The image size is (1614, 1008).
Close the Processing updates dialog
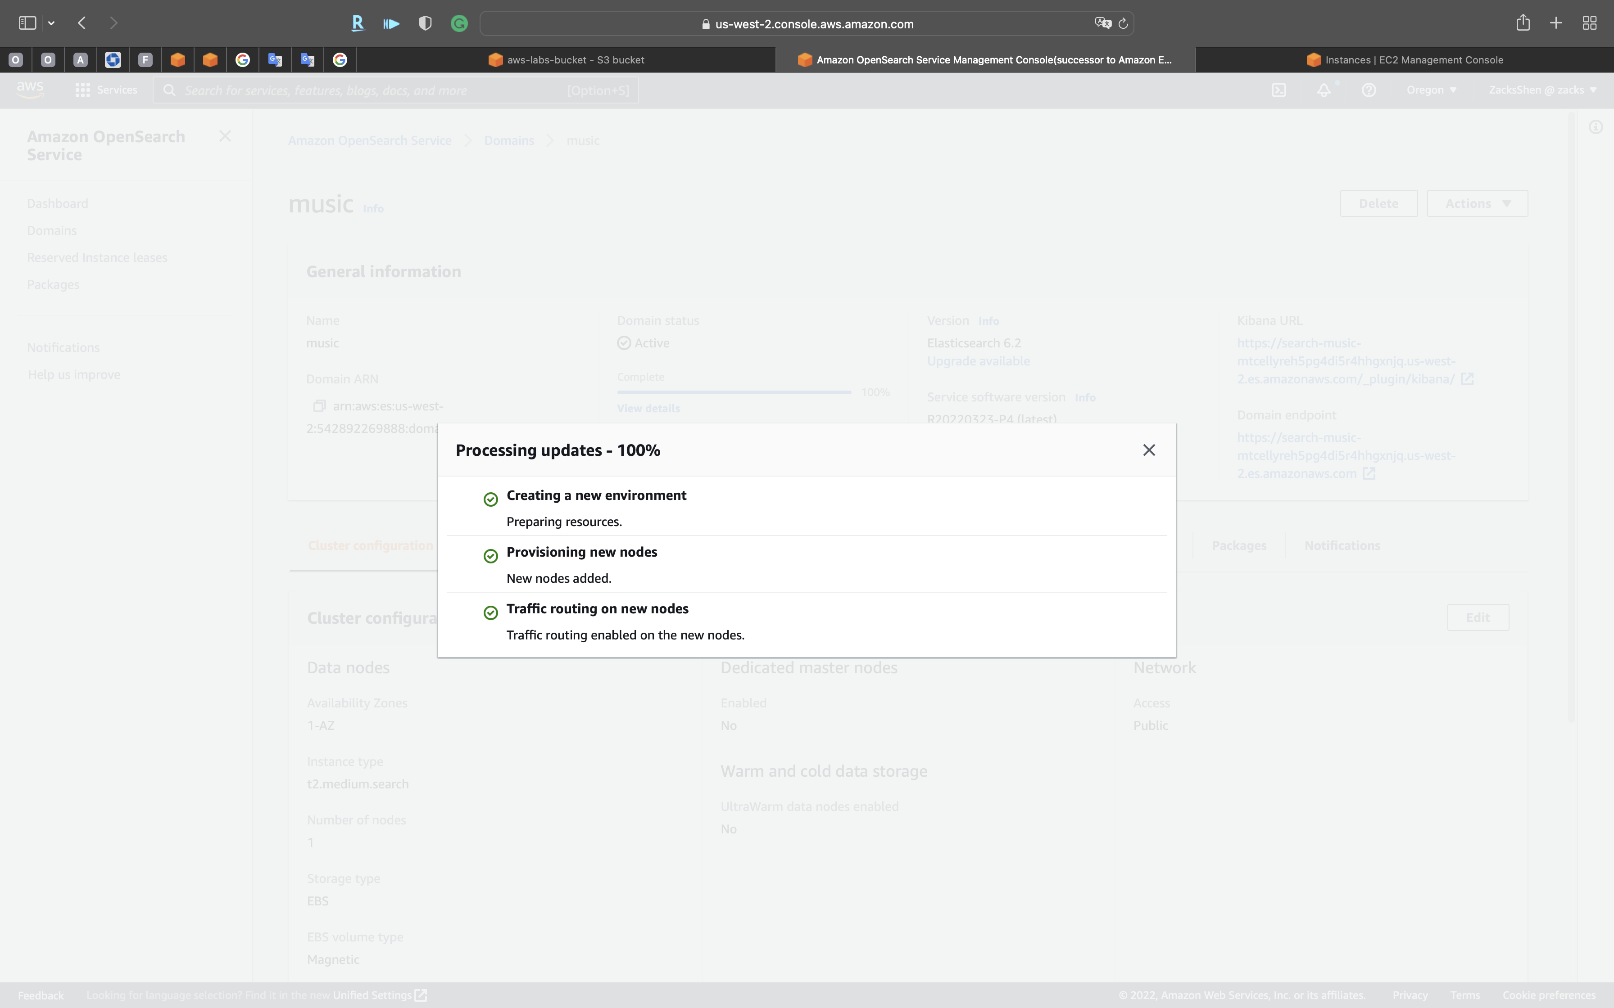coord(1148,450)
